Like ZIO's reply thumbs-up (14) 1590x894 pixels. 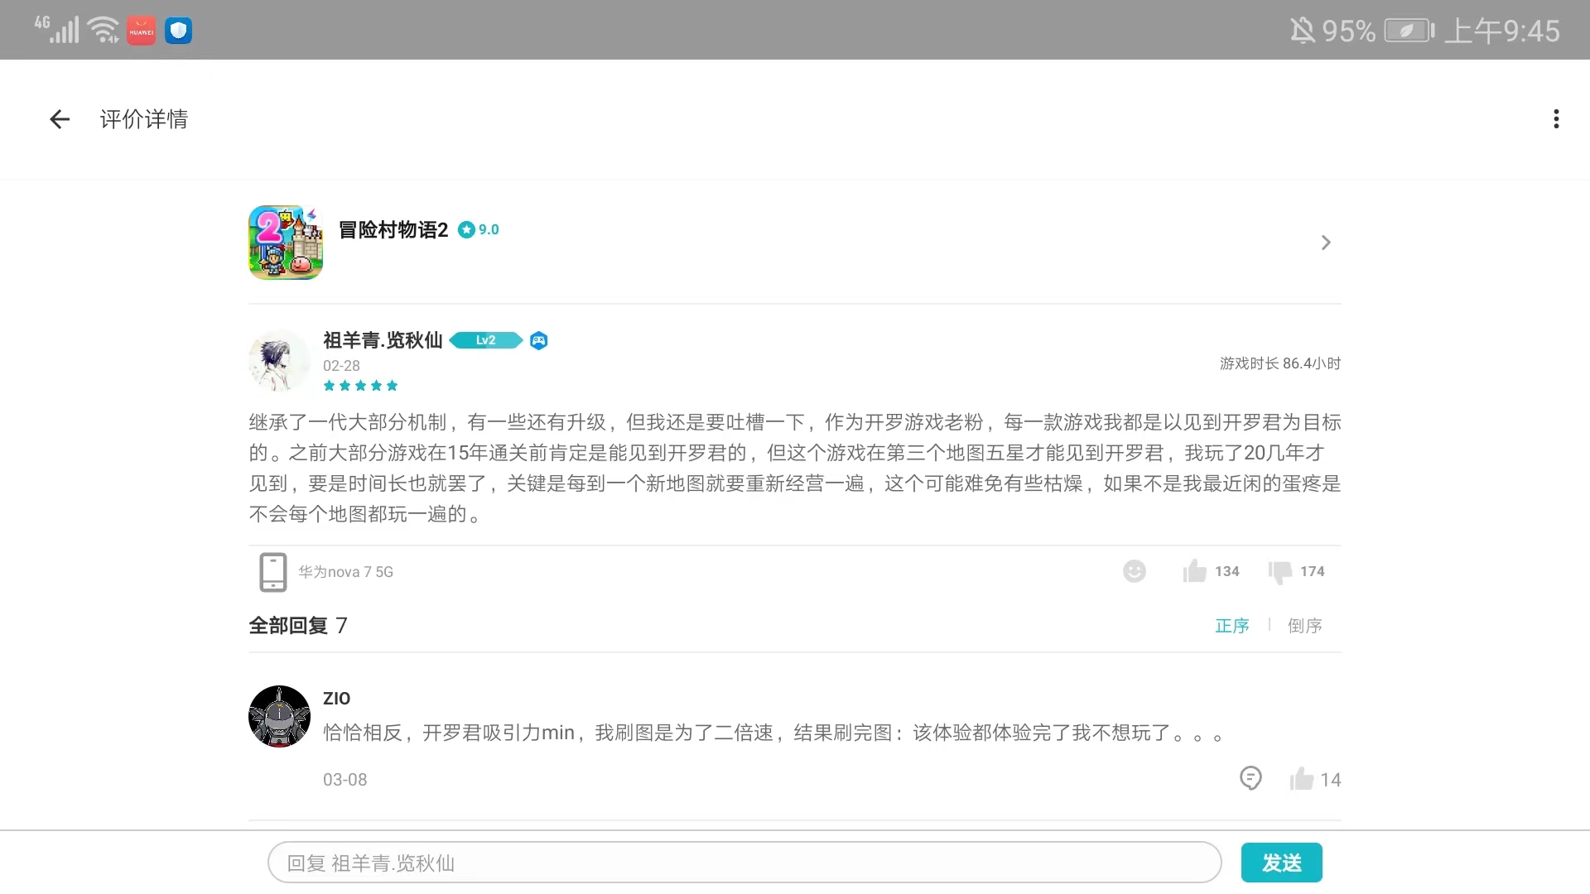pos(1302,779)
